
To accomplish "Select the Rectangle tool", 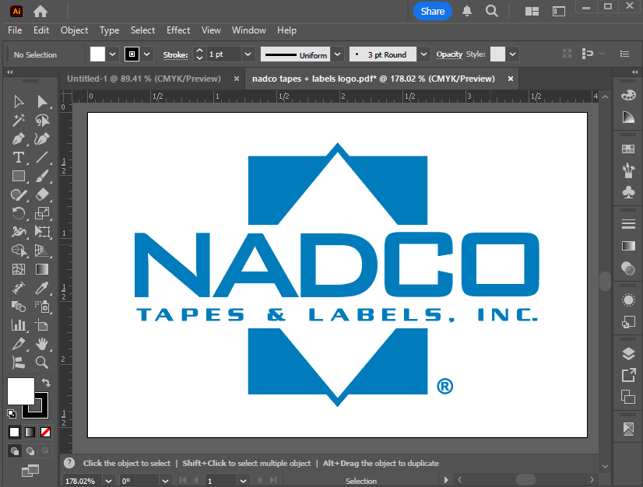I will [x=19, y=176].
